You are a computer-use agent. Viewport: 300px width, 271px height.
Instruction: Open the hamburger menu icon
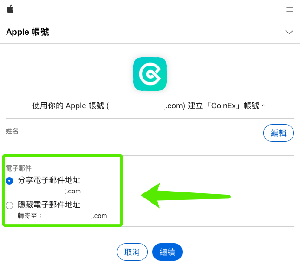coord(290,9)
